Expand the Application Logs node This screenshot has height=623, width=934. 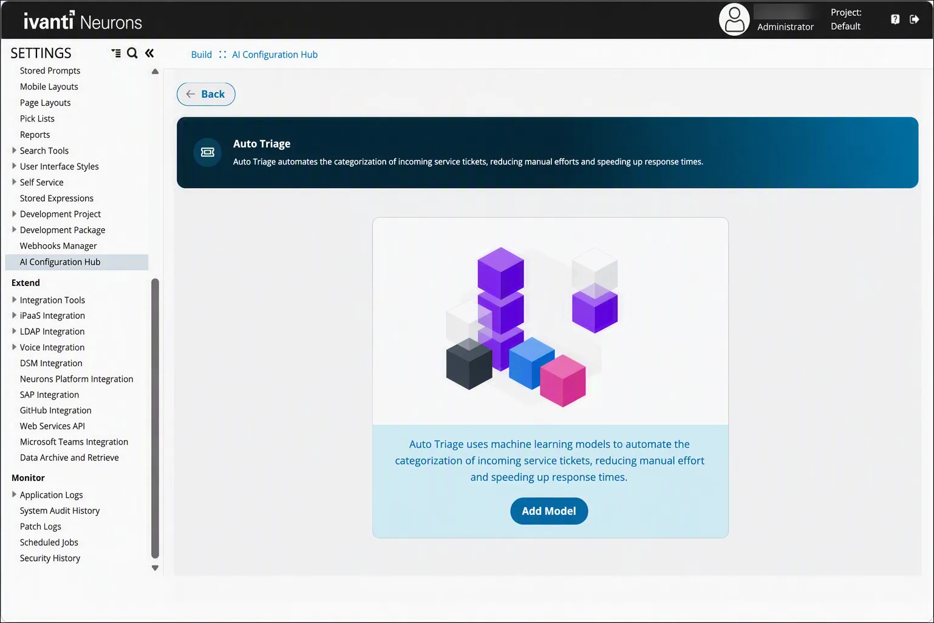pos(14,495)
